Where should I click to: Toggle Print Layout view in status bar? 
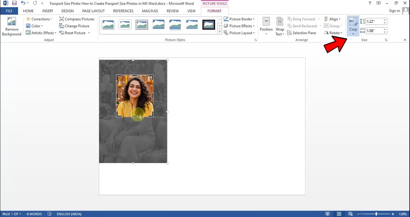tap(339, 214)
